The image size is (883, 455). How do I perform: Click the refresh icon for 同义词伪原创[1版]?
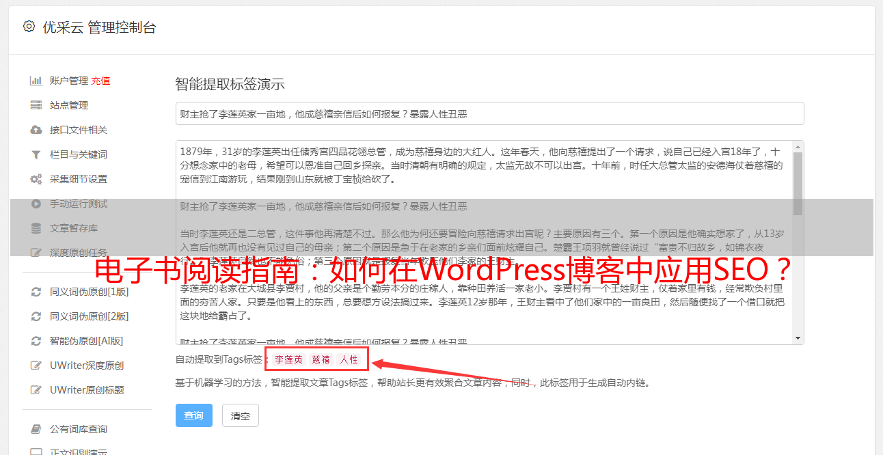(x=36, y=292)
